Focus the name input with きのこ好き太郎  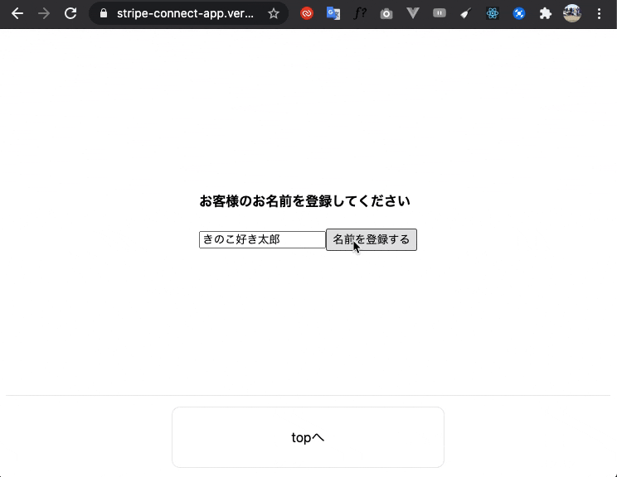[x=262, y=239]
